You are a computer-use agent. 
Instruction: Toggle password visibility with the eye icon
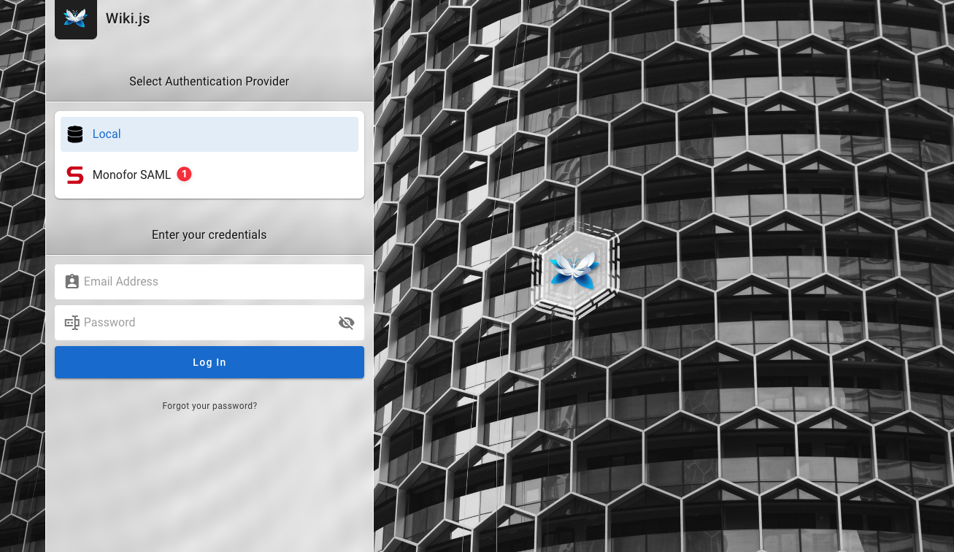coord(346,323)
